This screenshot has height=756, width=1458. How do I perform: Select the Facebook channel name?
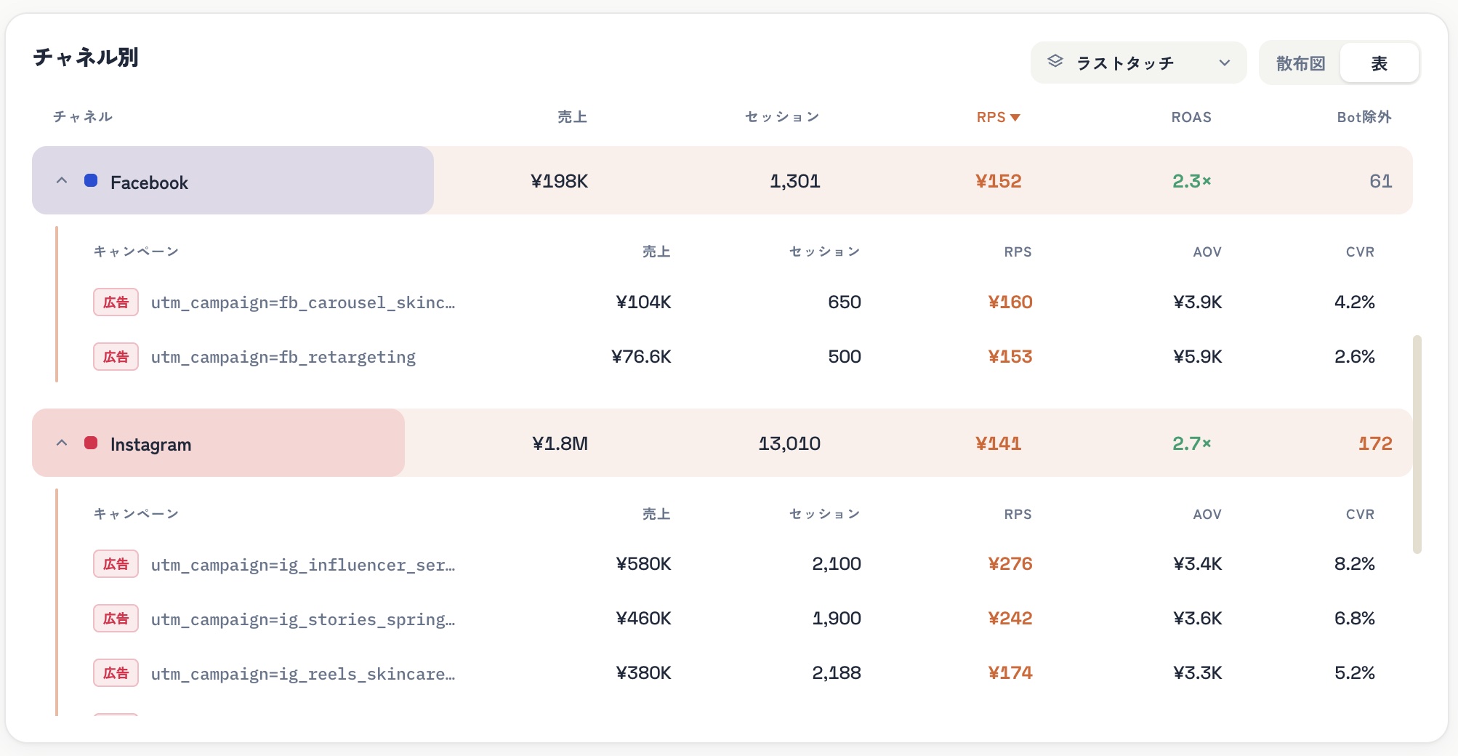[149, 182]
